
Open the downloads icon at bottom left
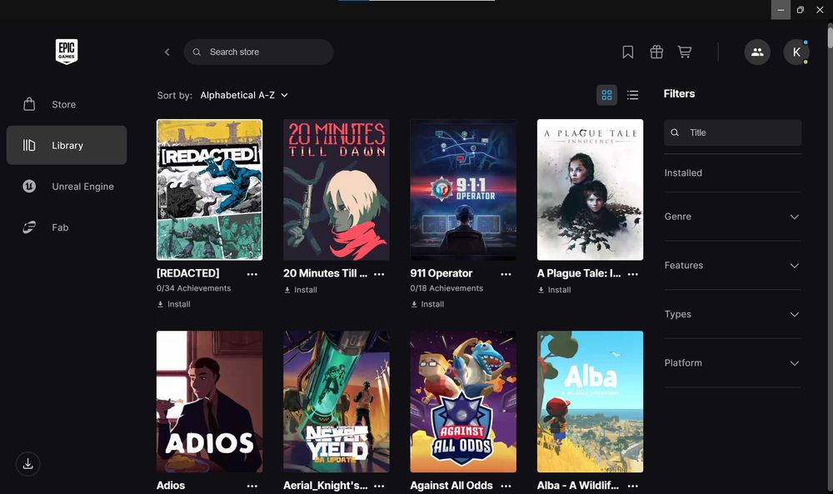pos(28,464)
